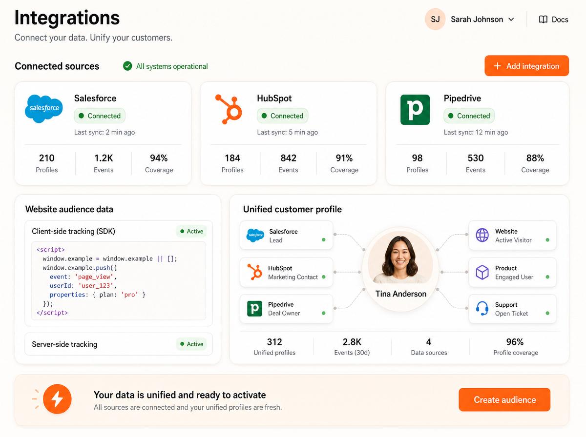Click HubSpot Connected status badge
The image size is (586, 437).
click(x=283, y=116)
